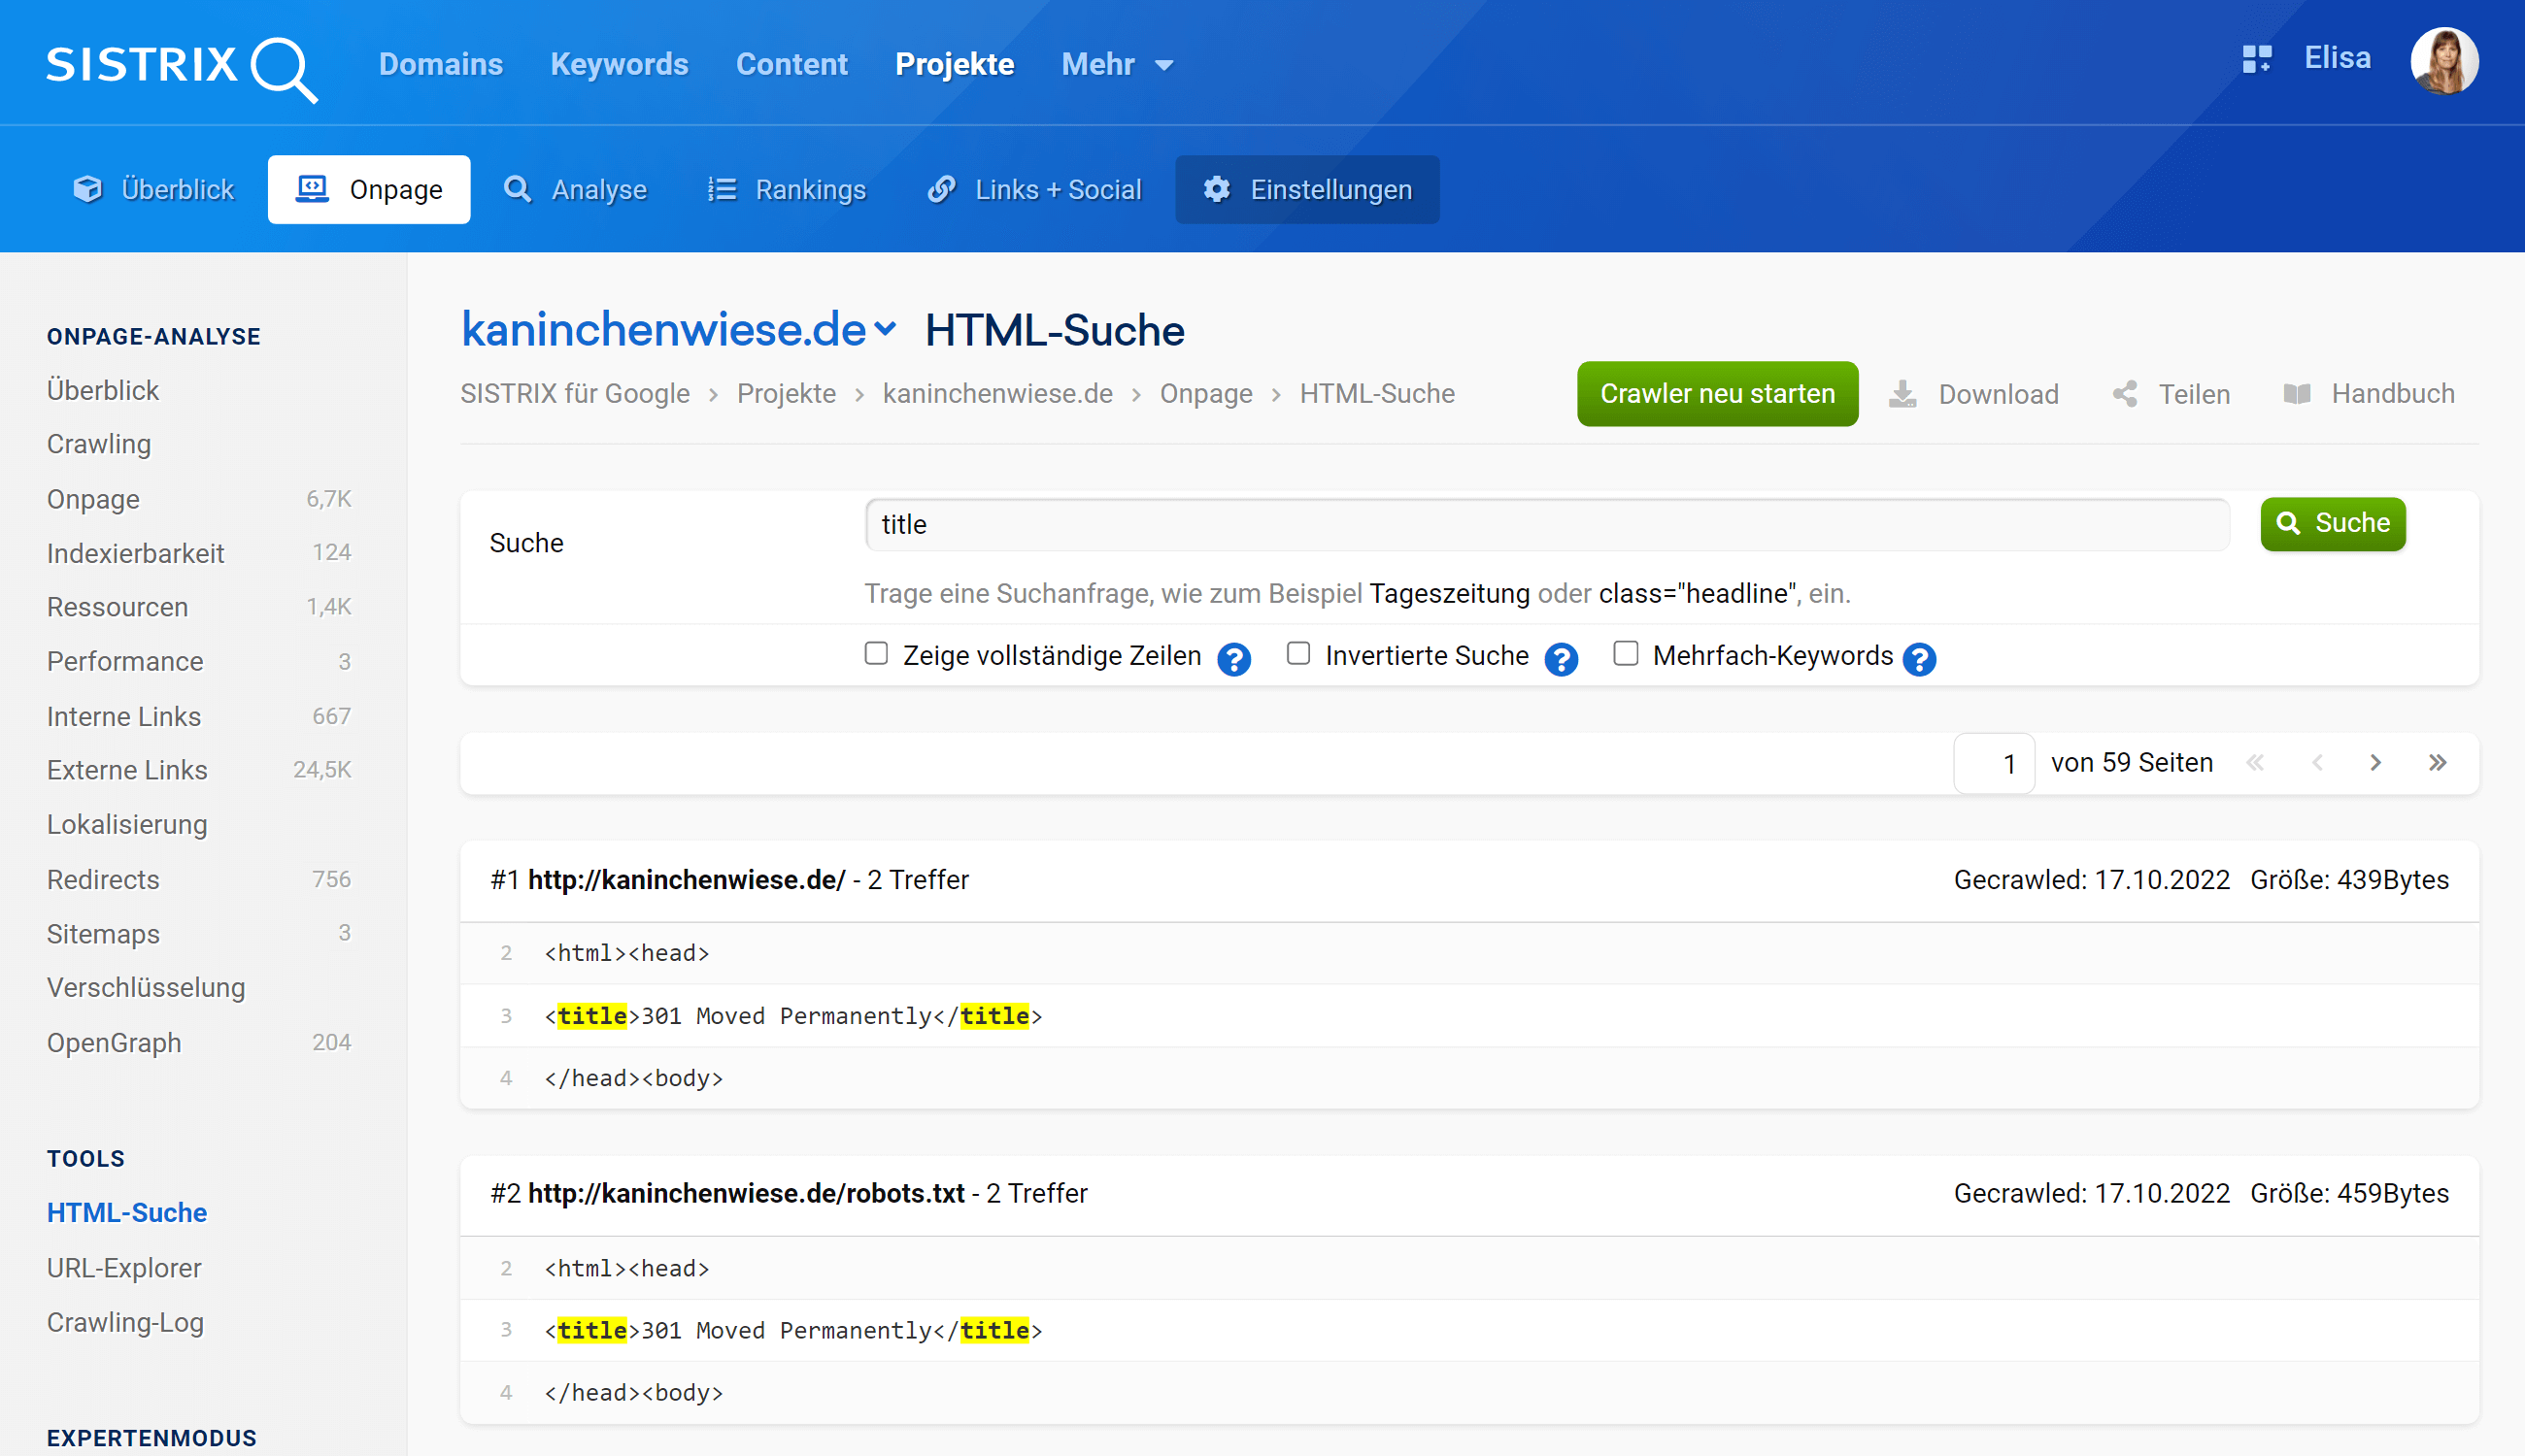This screenshot has height=1456, width=2525.
Task: Open result #1 http://kaninchenwiese.de/ link
Action: (x=687, y=880)
